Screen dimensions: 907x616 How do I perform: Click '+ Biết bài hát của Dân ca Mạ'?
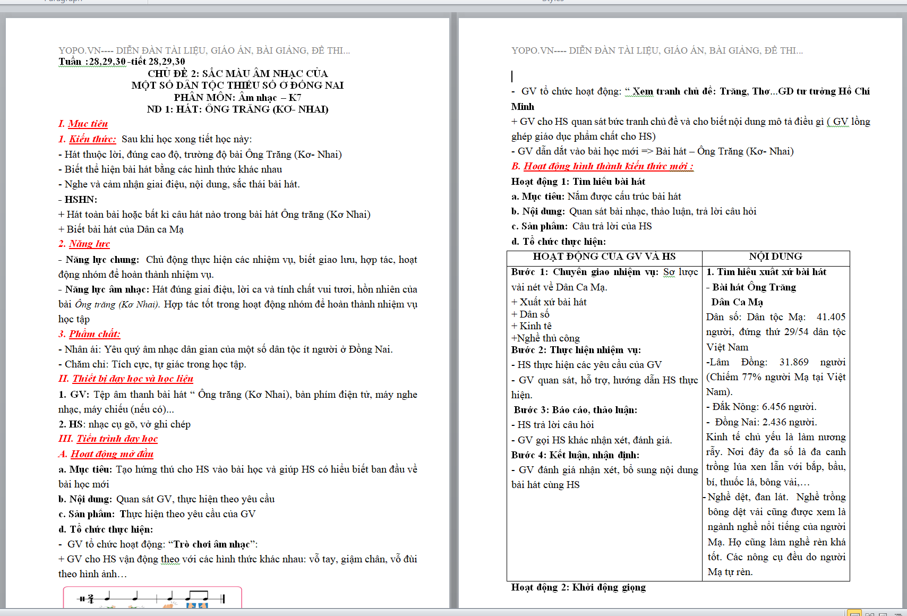[121, 229]
